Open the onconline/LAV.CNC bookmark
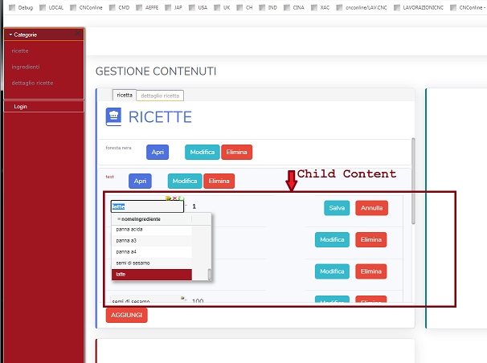The width and height of the screenshot is (487, 363). 356,6
